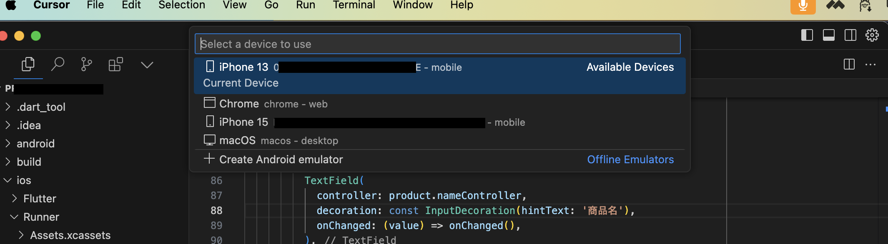The image size is (888, 244).
Task: Focus the 'Select a device to use' field
Action: click(x=438, y=44)
